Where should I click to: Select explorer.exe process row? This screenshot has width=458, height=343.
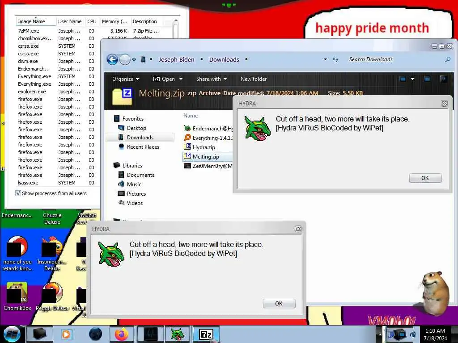pos(58,92)
